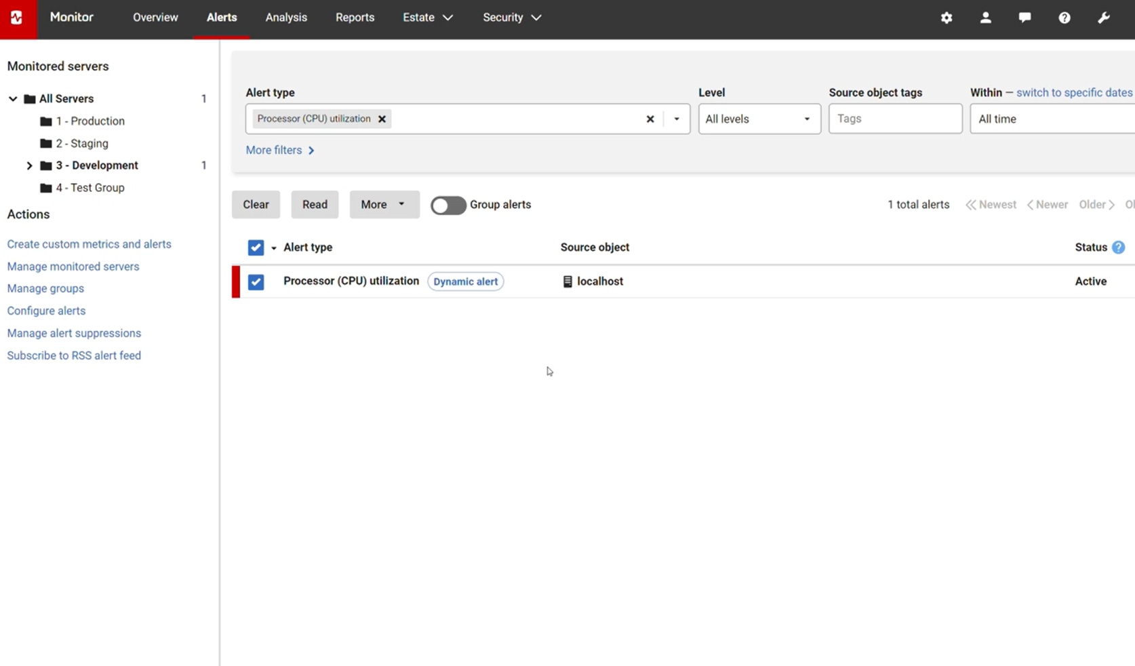Screen dimensions: 1135x666
Task: Click the Status column help icon
Action: [1119, 247]
